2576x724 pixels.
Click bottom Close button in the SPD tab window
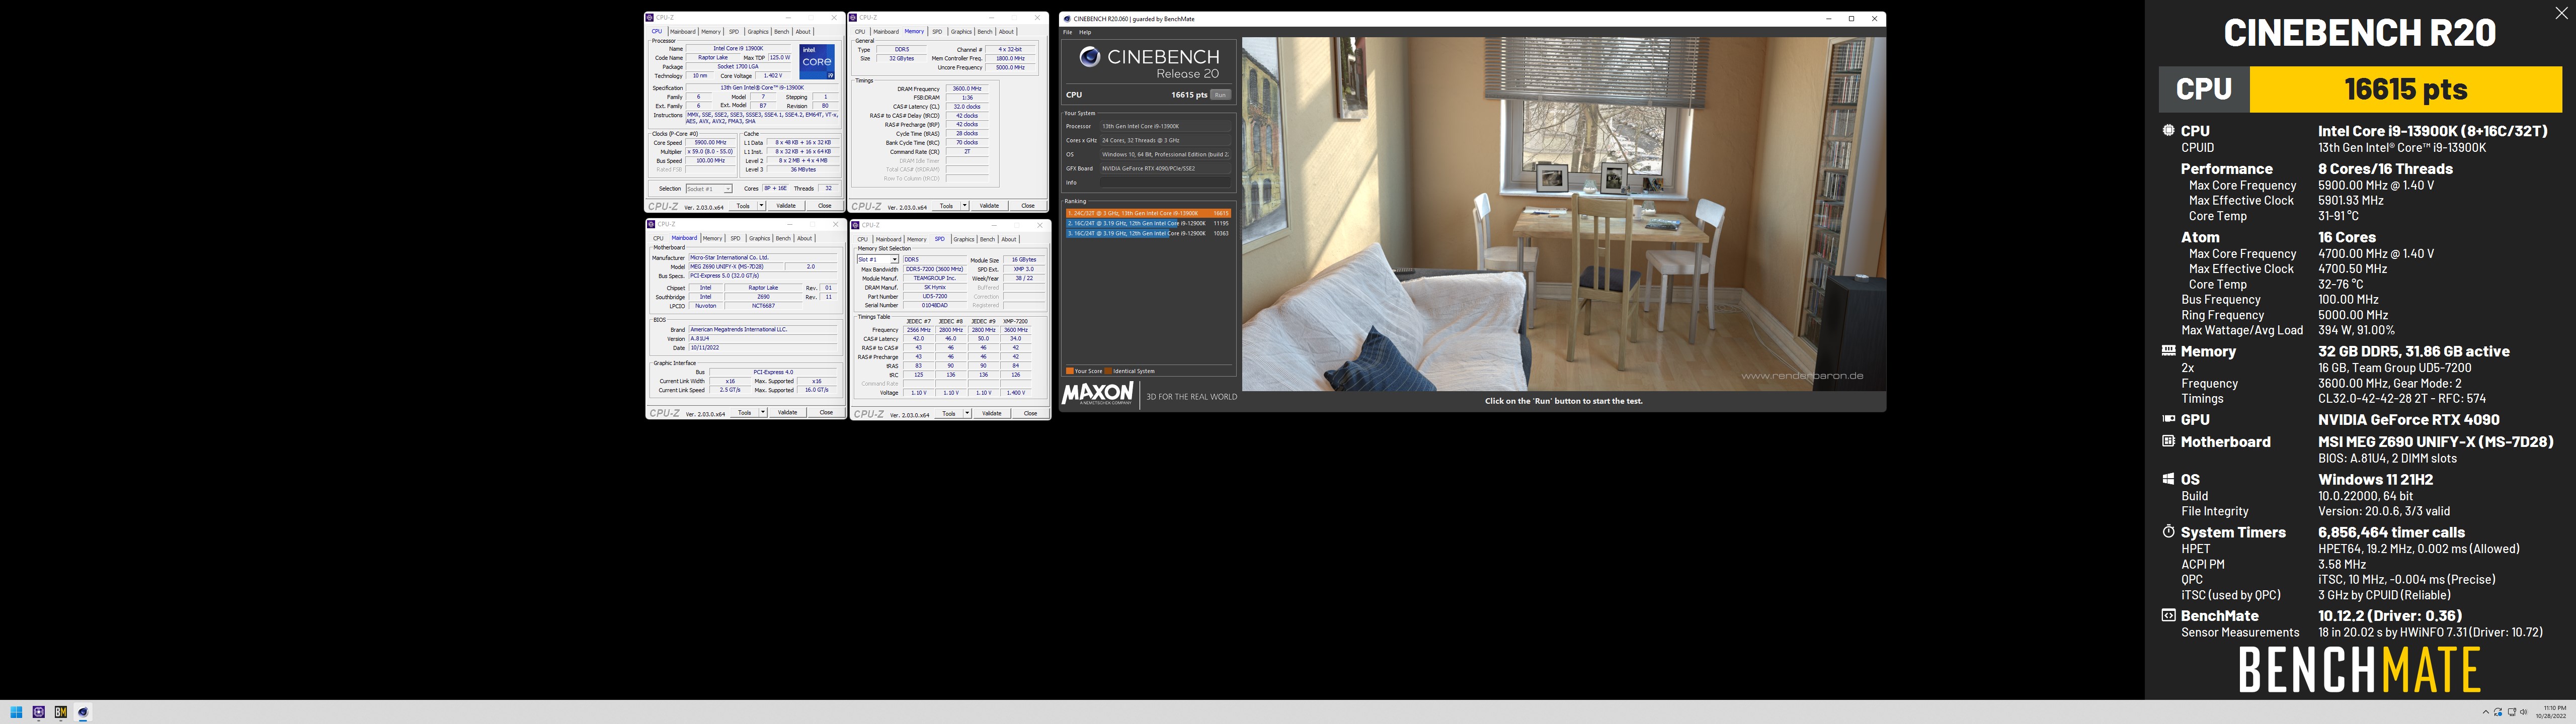click(1030, 414)
